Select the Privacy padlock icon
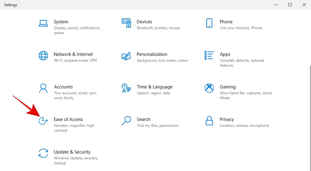The width and height of the screenshot is (311, 171). coord(209,120)
